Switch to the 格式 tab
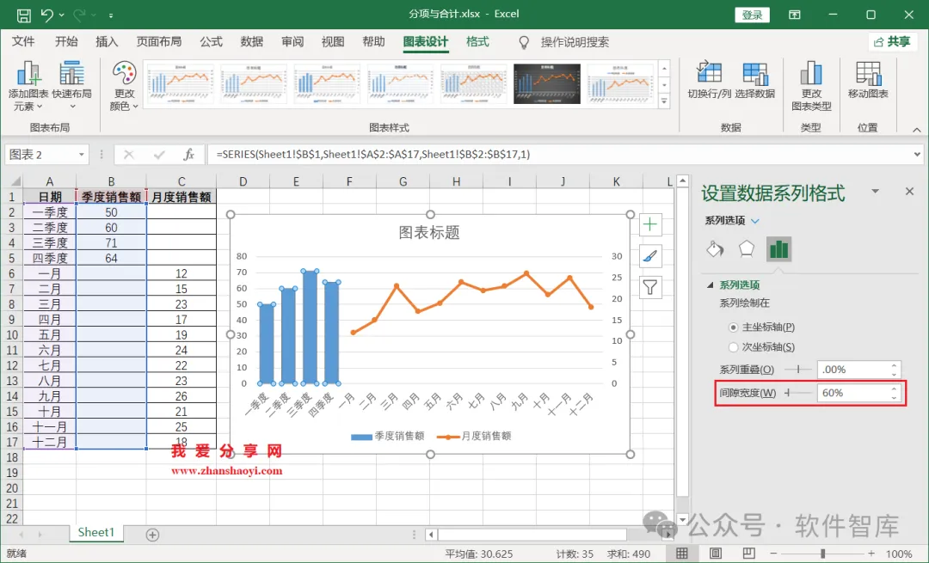 tap(477, 41)
